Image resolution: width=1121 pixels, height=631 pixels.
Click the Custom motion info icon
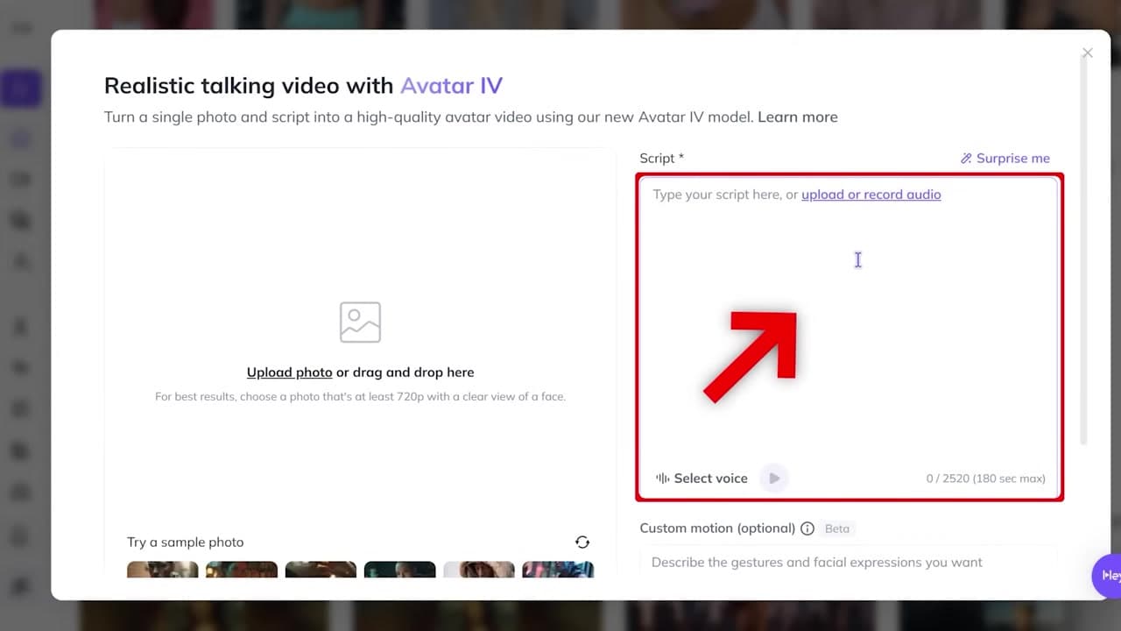(807, 528)
